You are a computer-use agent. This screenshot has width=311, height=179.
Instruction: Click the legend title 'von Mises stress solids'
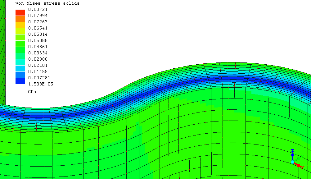tap(47, 3)
